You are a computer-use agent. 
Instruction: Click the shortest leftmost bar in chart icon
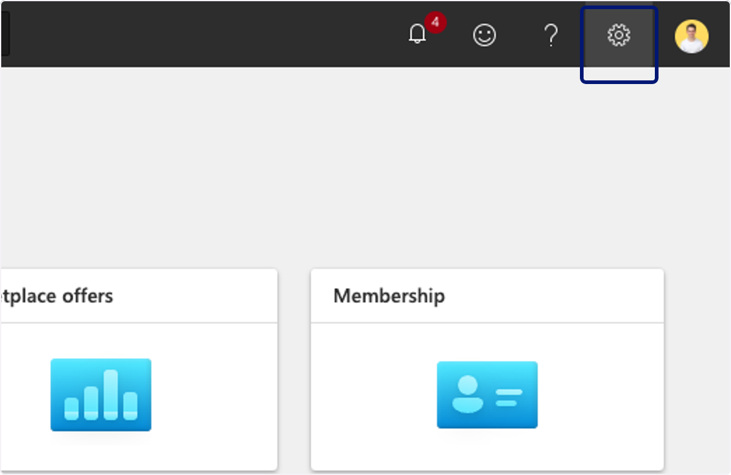72,409
